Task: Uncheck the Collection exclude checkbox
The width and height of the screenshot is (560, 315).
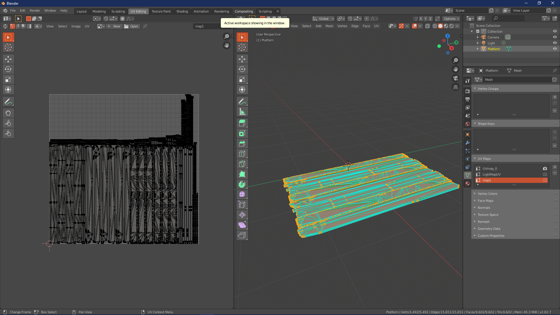Action: click(x=478, y=32)
